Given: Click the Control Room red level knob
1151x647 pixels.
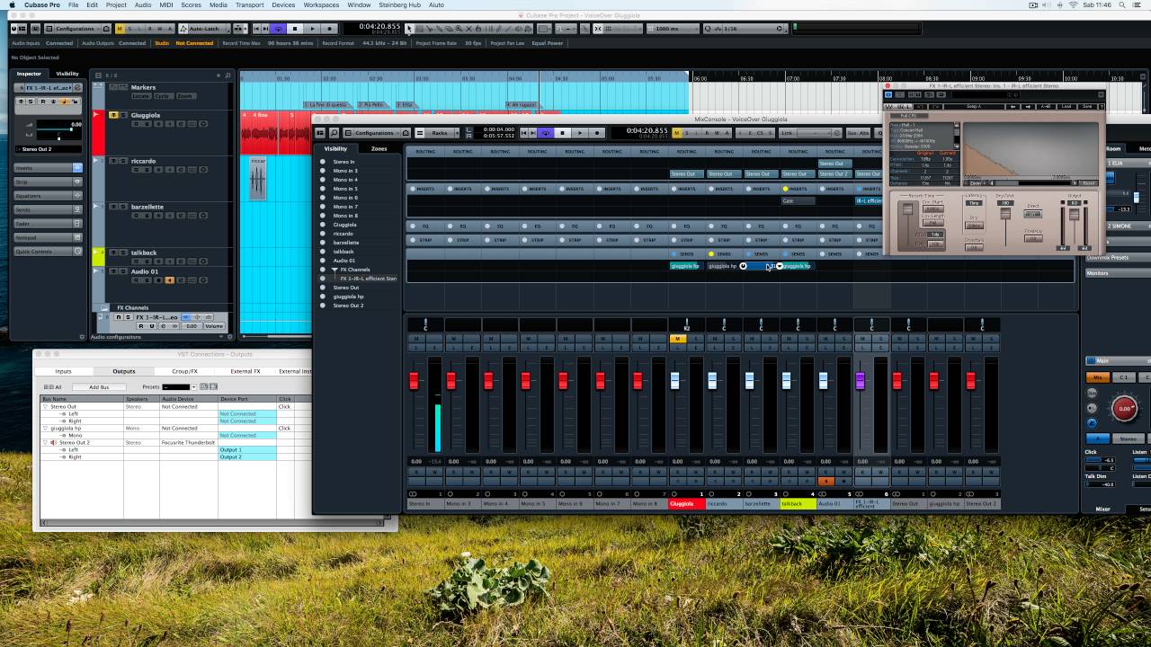Looking at the screenshot, I should [1125, 408].
